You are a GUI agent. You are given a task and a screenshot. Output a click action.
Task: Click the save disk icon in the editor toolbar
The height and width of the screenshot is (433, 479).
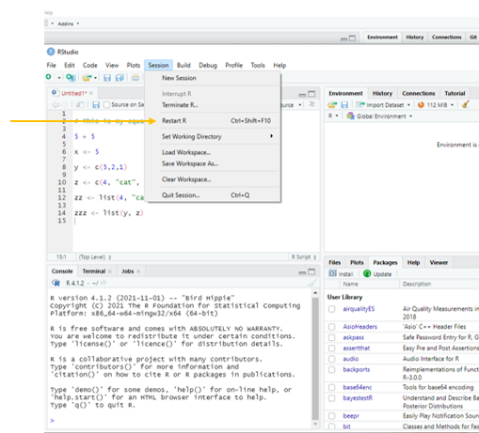[96, 104]
